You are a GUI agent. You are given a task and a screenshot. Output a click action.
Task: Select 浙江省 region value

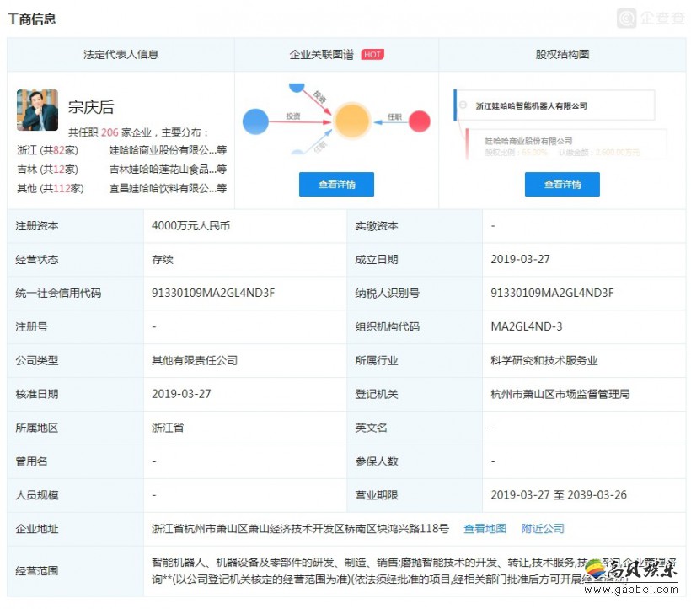coord(168,428)
